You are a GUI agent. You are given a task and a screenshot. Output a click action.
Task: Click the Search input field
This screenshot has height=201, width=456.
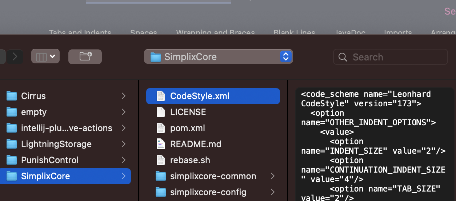click(396, 57)
